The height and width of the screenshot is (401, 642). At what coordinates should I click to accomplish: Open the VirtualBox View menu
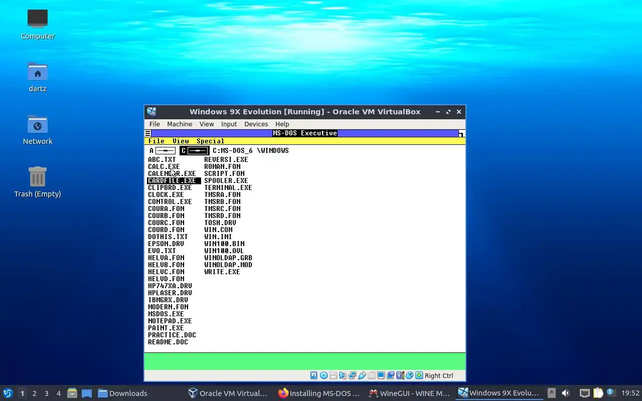click(x=207, y=124)
